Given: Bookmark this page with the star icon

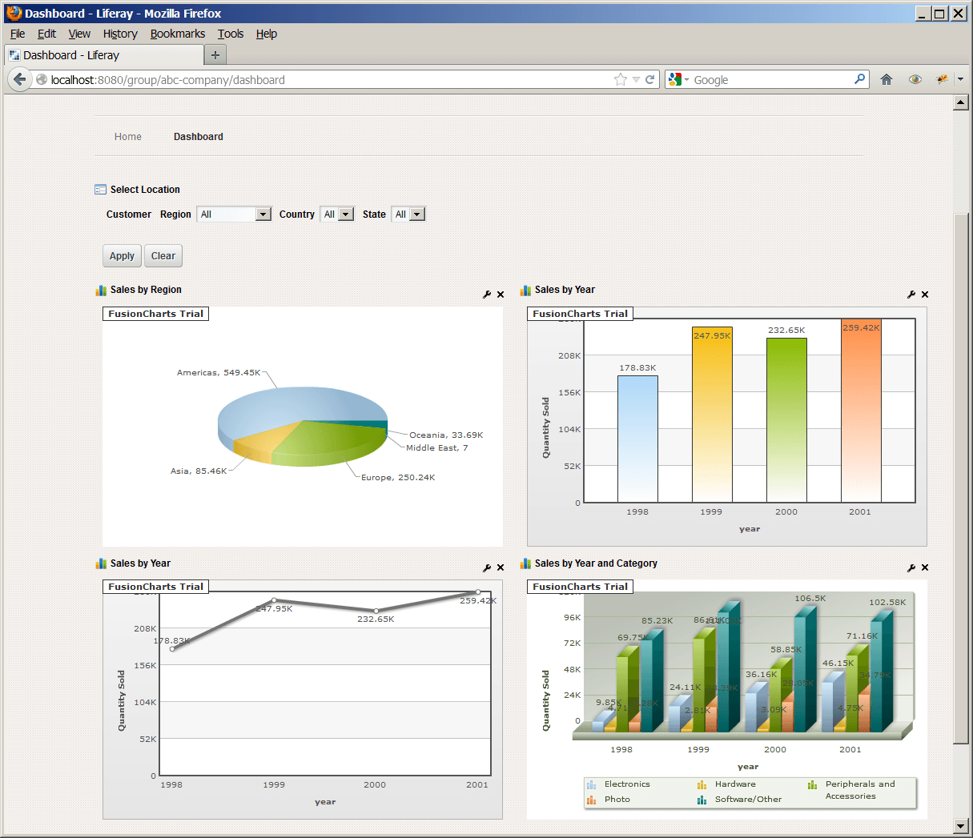Looking at the screenshot, I should click(620, 79).
